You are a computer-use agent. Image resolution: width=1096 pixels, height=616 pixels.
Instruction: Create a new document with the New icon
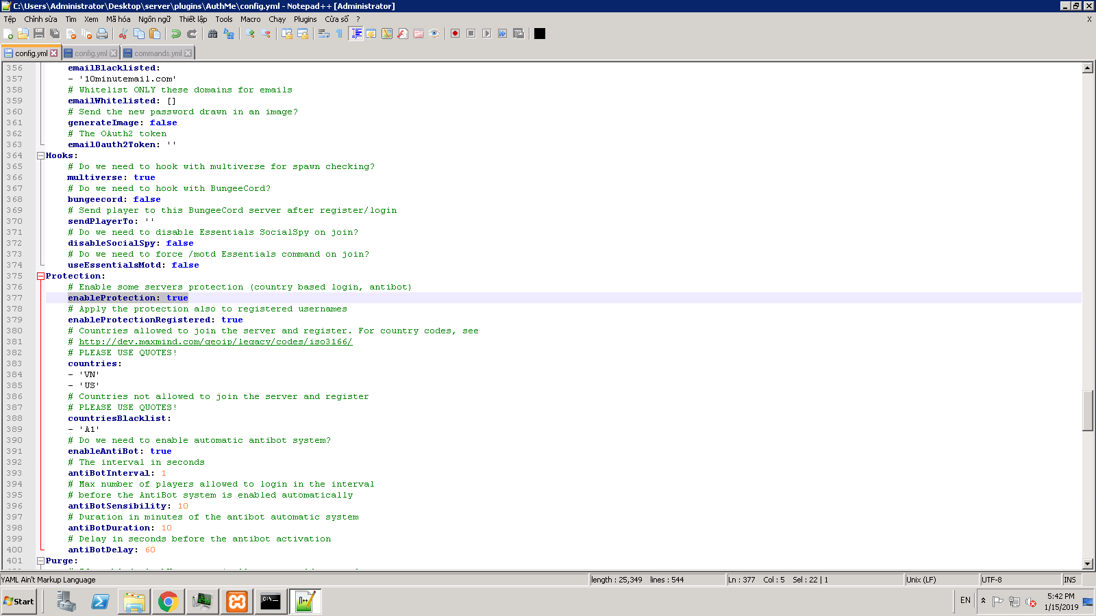point(8,34)
